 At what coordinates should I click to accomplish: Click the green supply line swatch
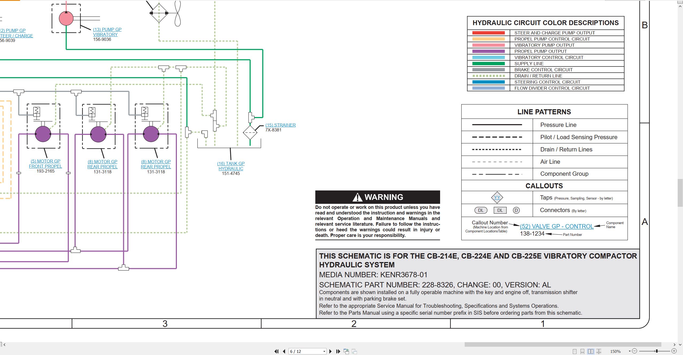[488, 64]
